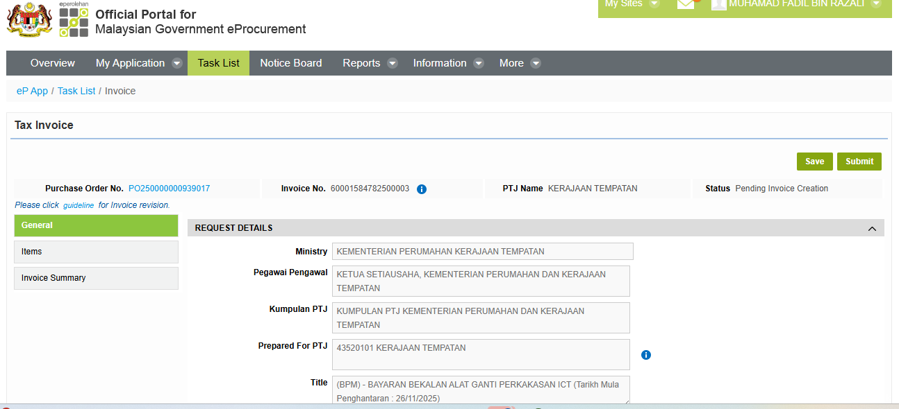The height and width of the screenshot is (409, 899).
Task: Open the More menu dropdown
Action: click(x=536, y=63)
